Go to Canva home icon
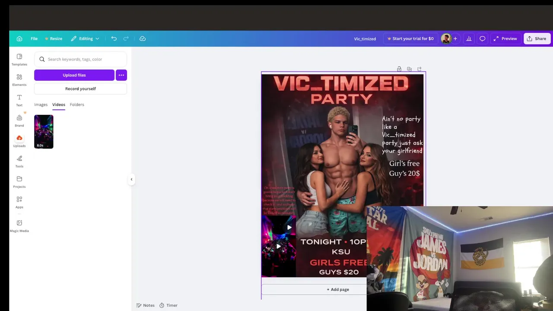This screenshot has width=553, height=311. 19,38
